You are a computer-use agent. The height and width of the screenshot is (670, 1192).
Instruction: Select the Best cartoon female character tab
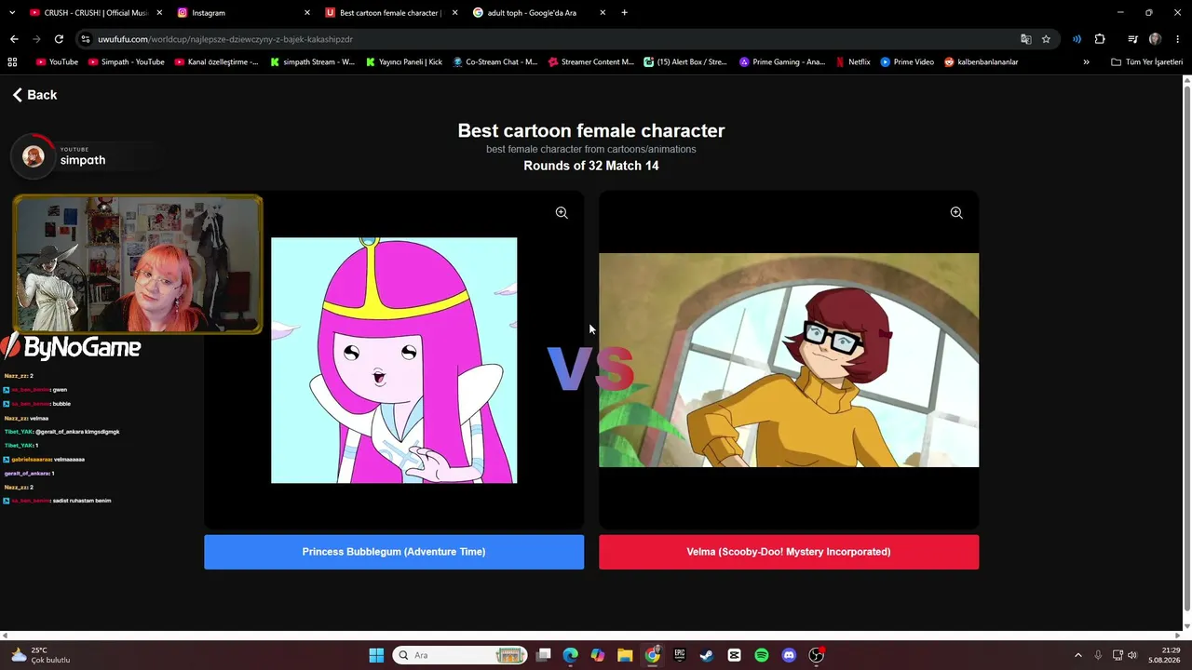pos(391,13)
